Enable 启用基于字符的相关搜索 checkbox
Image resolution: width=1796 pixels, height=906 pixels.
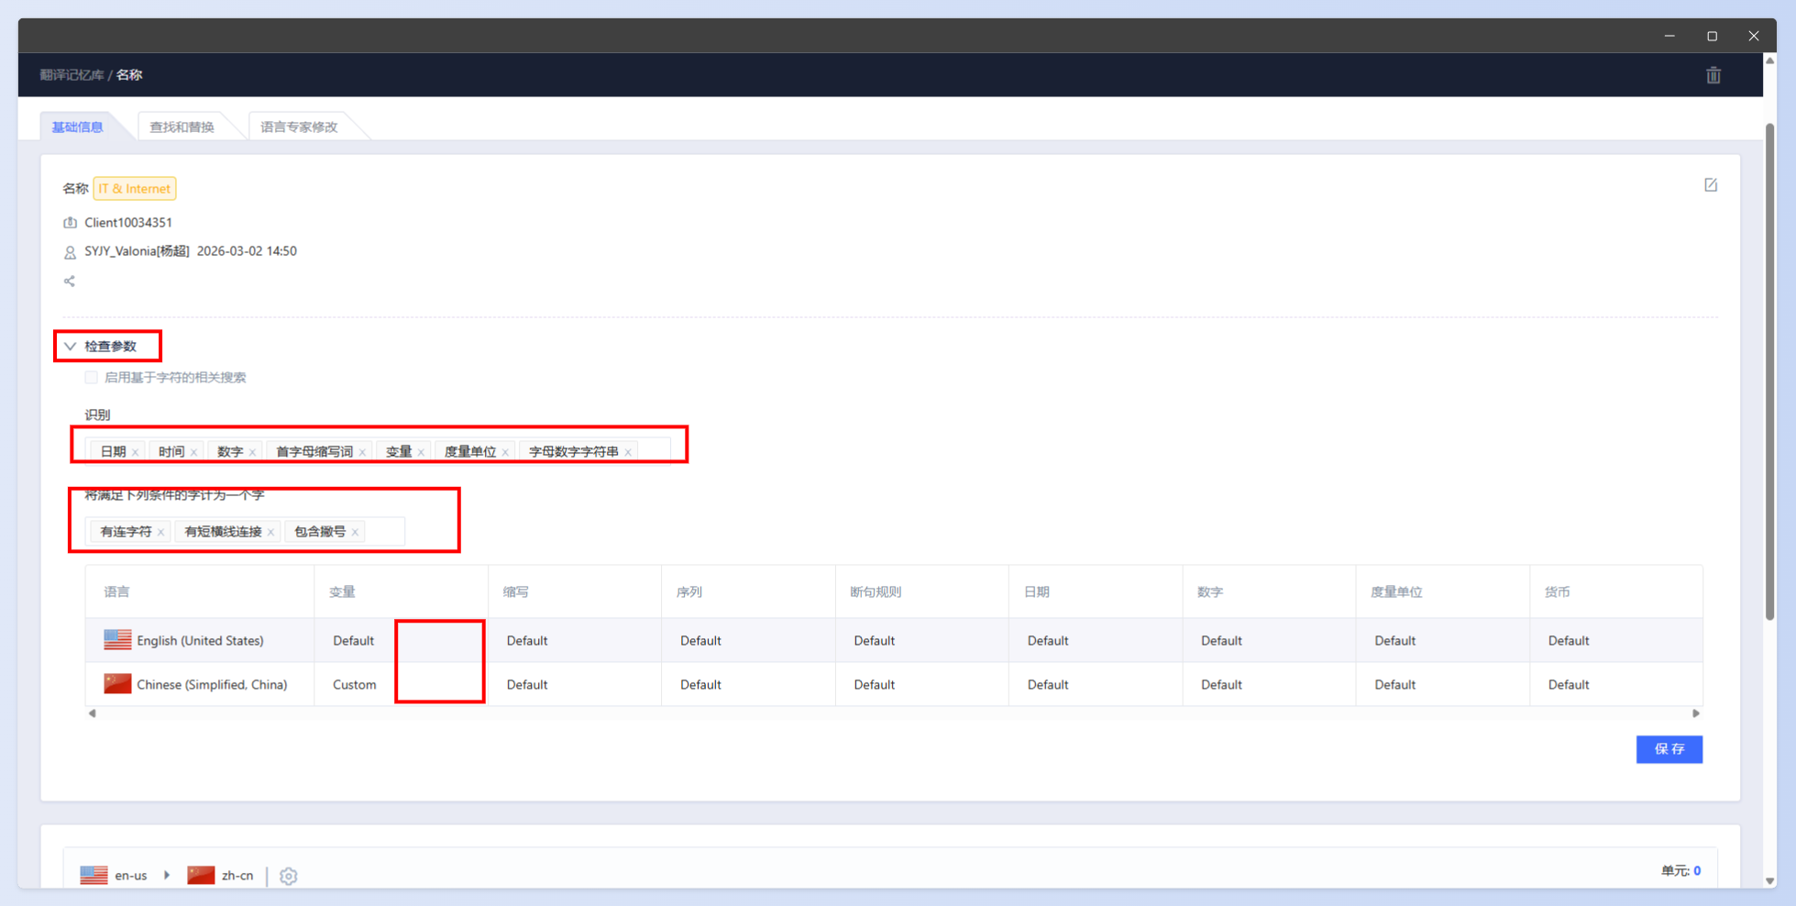pyautogui.click(x=91, y=378)
